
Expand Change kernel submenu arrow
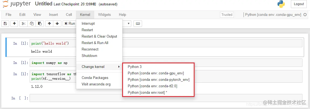point(119,67)
